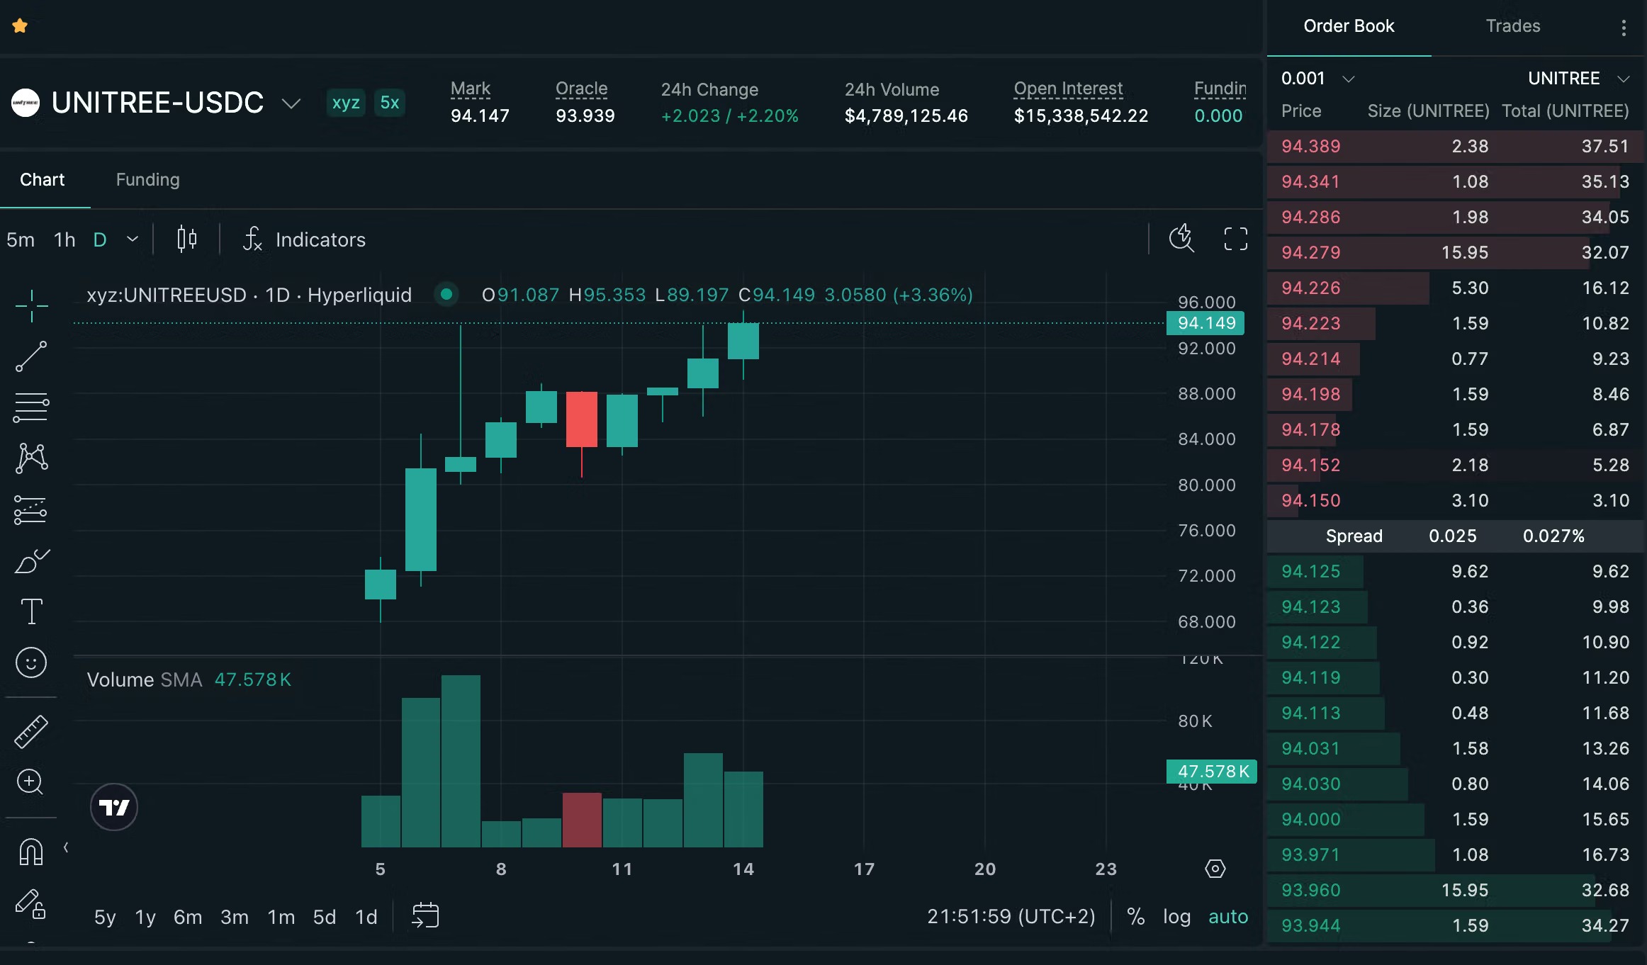This screenshot has height=965, width=1647.
Task: Toggle log scale on price axis
Action: click(1176, 916)
